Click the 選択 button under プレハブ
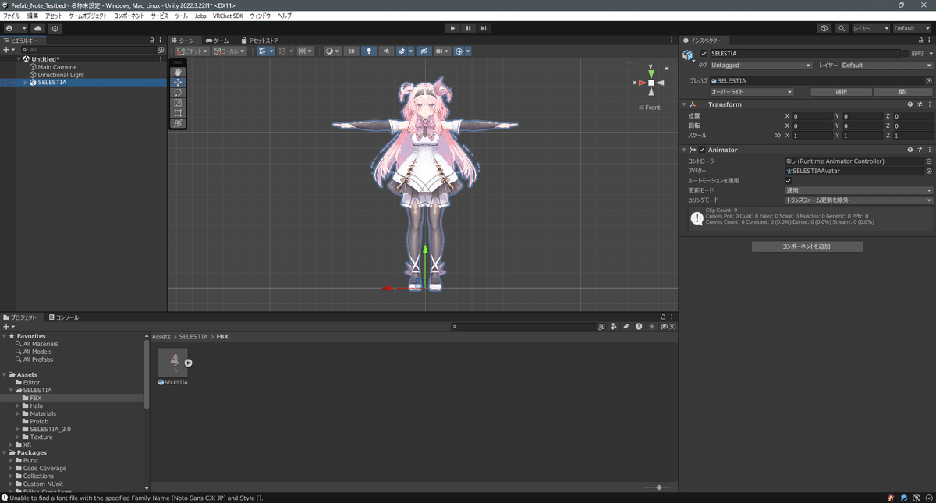Image resolution: width=936 pixels, height=503 pixels. tap(841, 91)
